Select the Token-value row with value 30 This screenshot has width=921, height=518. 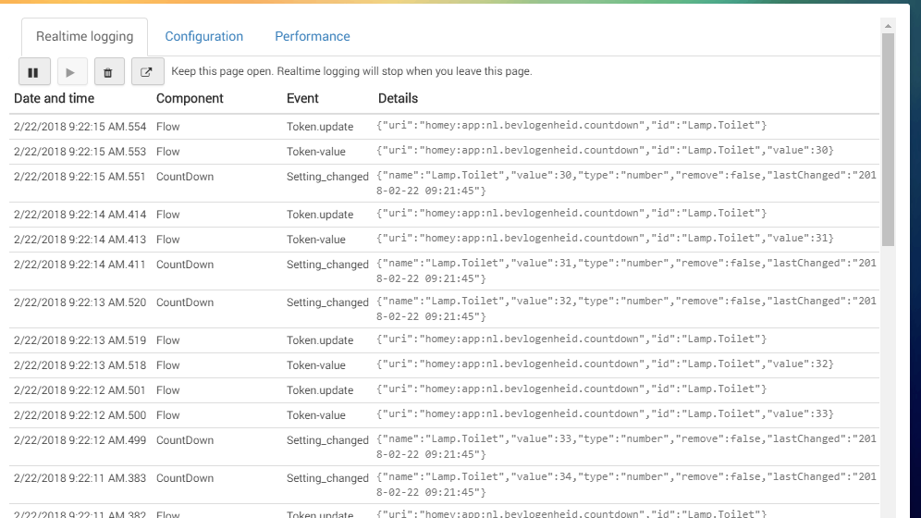click(444, 151)
